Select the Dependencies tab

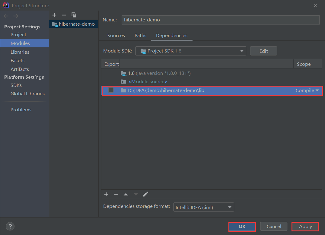click(x=172, y=35)
